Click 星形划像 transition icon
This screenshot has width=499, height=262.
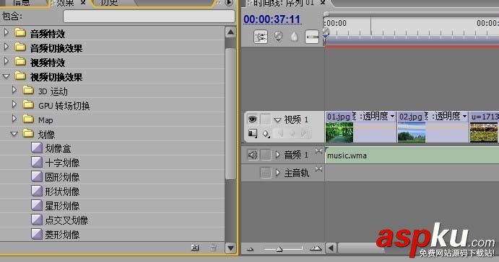click(37, 206)
